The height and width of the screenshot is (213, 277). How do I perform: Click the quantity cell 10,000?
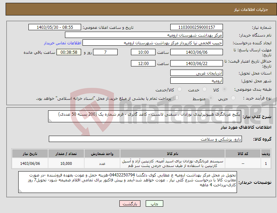pos(66,163)
